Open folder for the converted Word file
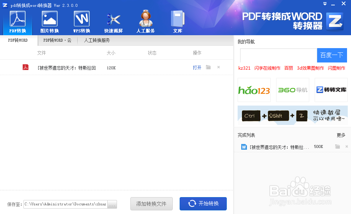Screen dimensions: 351x214 click(x=337, y=146)
